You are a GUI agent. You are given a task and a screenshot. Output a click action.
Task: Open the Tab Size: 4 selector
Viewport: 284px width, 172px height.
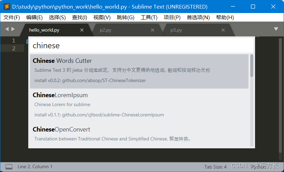(x=215, y=167)
